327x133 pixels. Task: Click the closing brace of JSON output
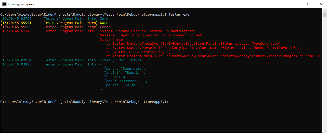[101, 89]
